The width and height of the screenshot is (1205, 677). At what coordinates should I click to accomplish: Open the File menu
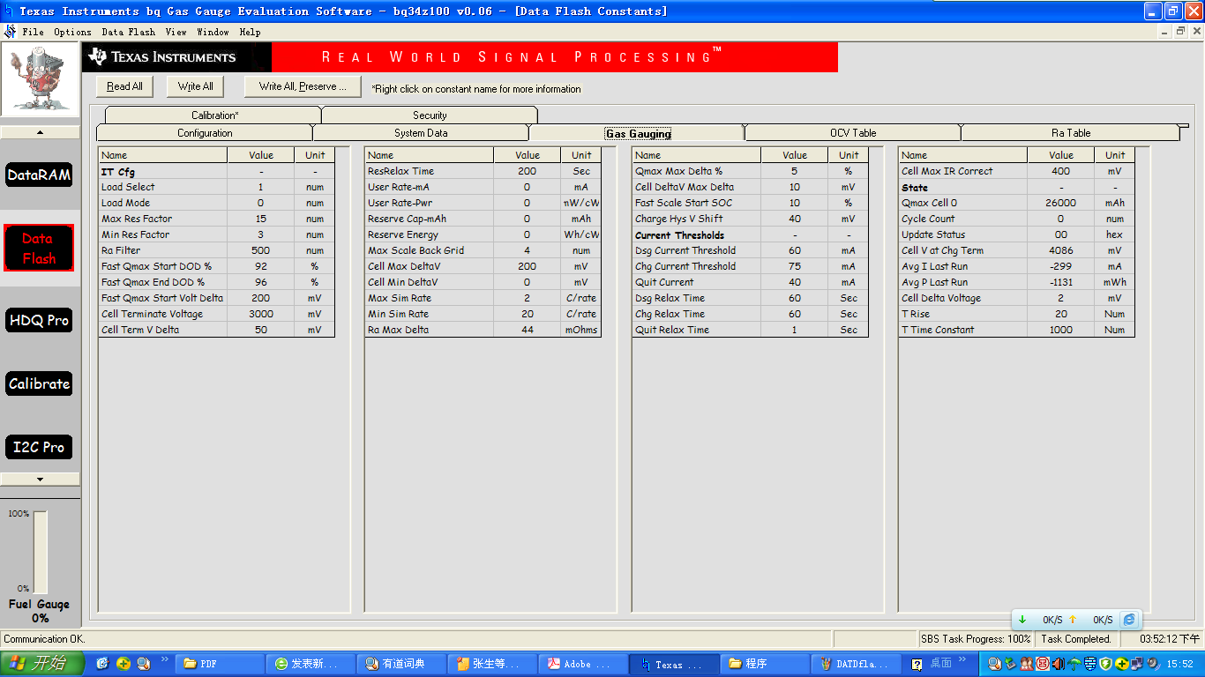(x=33, y=32)
